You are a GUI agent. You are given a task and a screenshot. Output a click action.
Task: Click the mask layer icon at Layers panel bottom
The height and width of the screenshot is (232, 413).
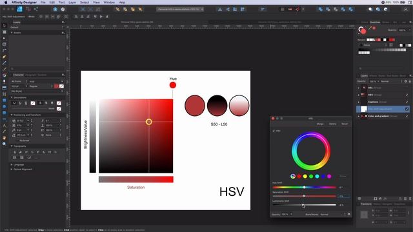click(x=376, y=199)
